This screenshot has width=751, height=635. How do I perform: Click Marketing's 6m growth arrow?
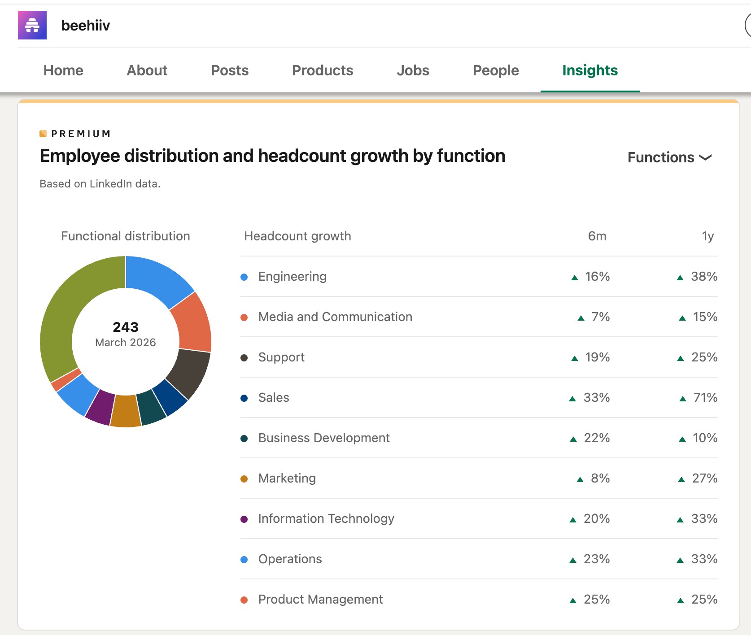click(x=580, y=478)
